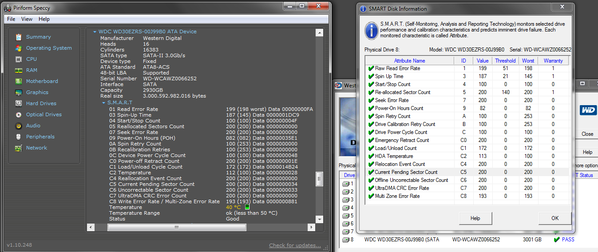Select the Graphics sidebar icon
The width and height of the screenshot is (598, 252).
[18, 92]
